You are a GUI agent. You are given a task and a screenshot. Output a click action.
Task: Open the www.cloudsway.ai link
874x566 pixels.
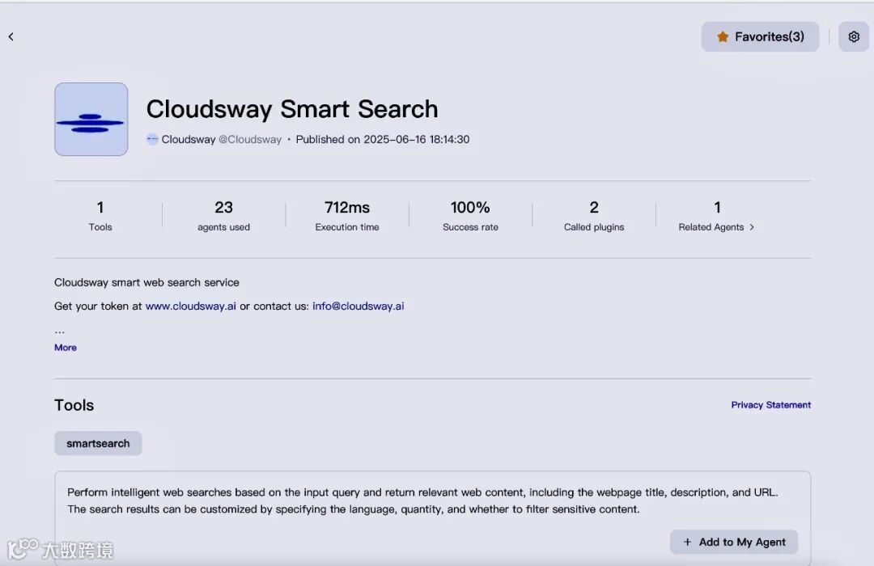pos(191,306)
